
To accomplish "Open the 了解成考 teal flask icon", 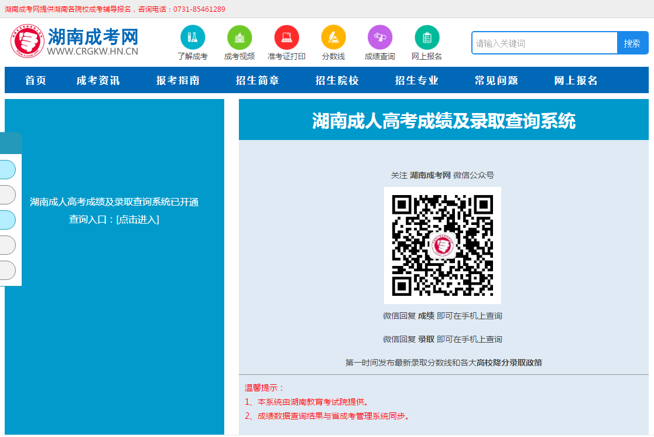I will (193, 37).
